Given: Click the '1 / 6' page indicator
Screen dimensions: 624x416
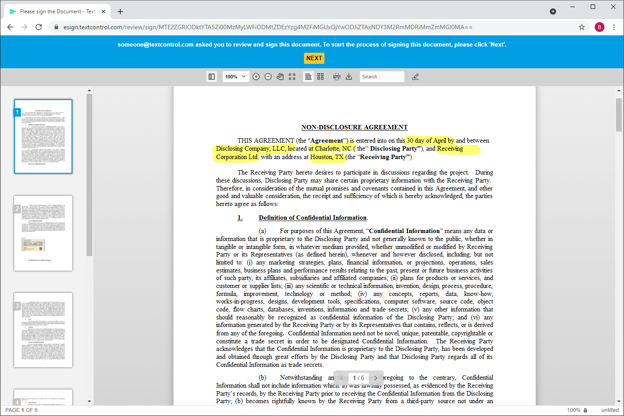Looking at the screenshot, I should coord(359,378).
